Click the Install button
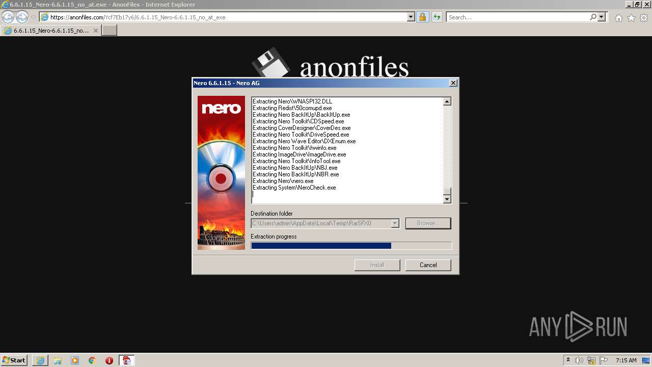 pyautogui.click(x=377, y=265)
